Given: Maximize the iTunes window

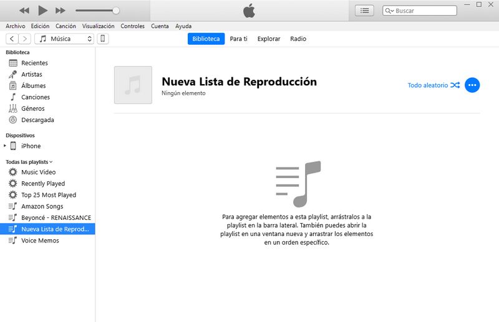Looking at the screenshot, I should [479, 5].
